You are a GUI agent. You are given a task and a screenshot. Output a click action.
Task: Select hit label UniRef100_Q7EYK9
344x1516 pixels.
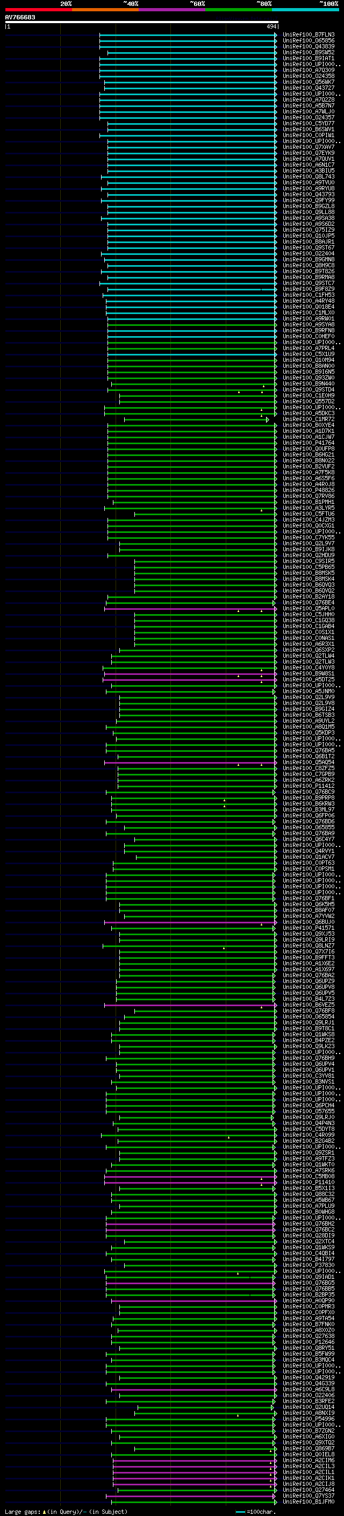308,153
